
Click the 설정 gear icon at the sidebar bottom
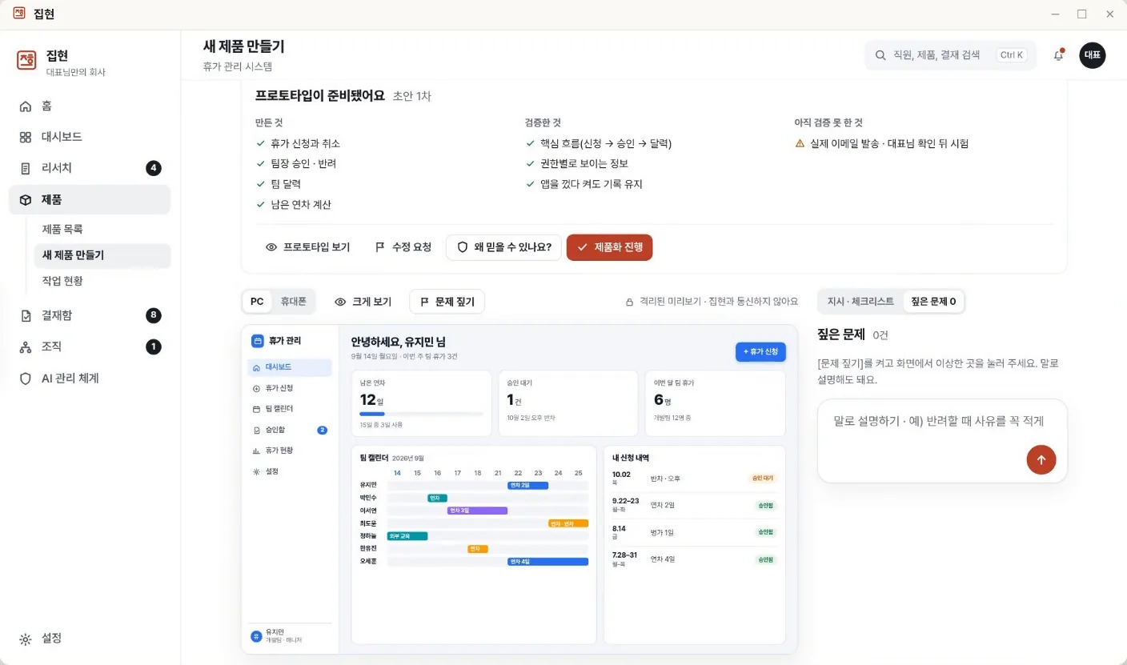[x=26, y=639]
